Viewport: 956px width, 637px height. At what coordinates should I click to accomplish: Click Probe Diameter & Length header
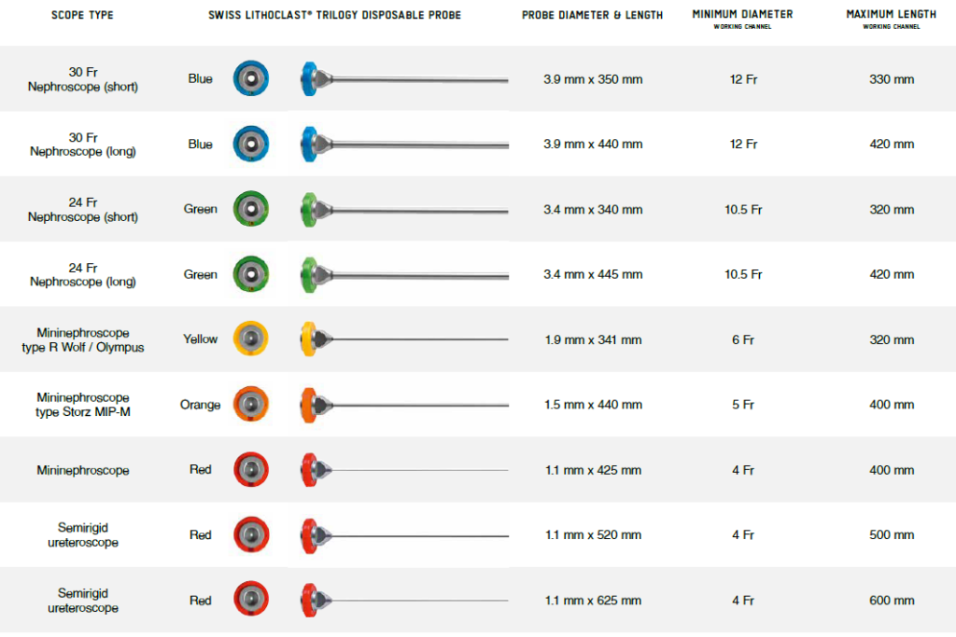pos(592,15)
